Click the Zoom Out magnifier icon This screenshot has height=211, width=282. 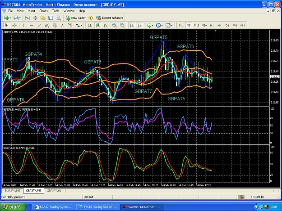click(x=122, y=26)
